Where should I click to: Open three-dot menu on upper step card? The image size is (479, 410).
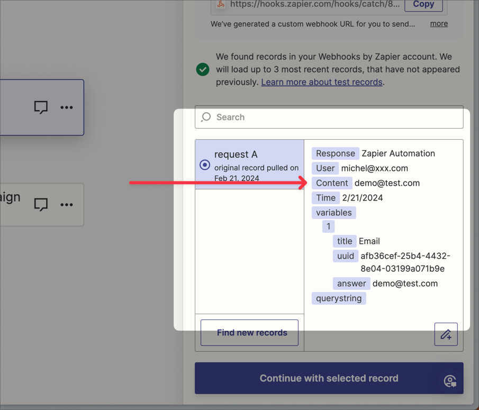(x=66, y=107)
